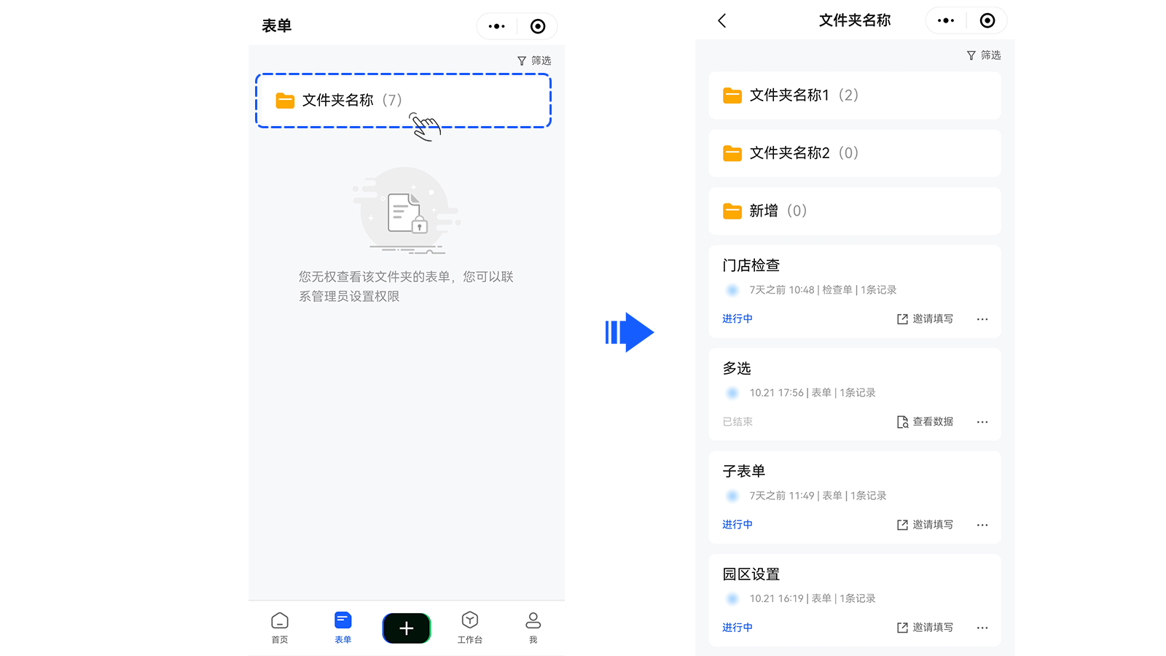Viewport: 1166px width, 656px height.
Task: Tap the 进行中 status label on 子表单
Action: 737,525
